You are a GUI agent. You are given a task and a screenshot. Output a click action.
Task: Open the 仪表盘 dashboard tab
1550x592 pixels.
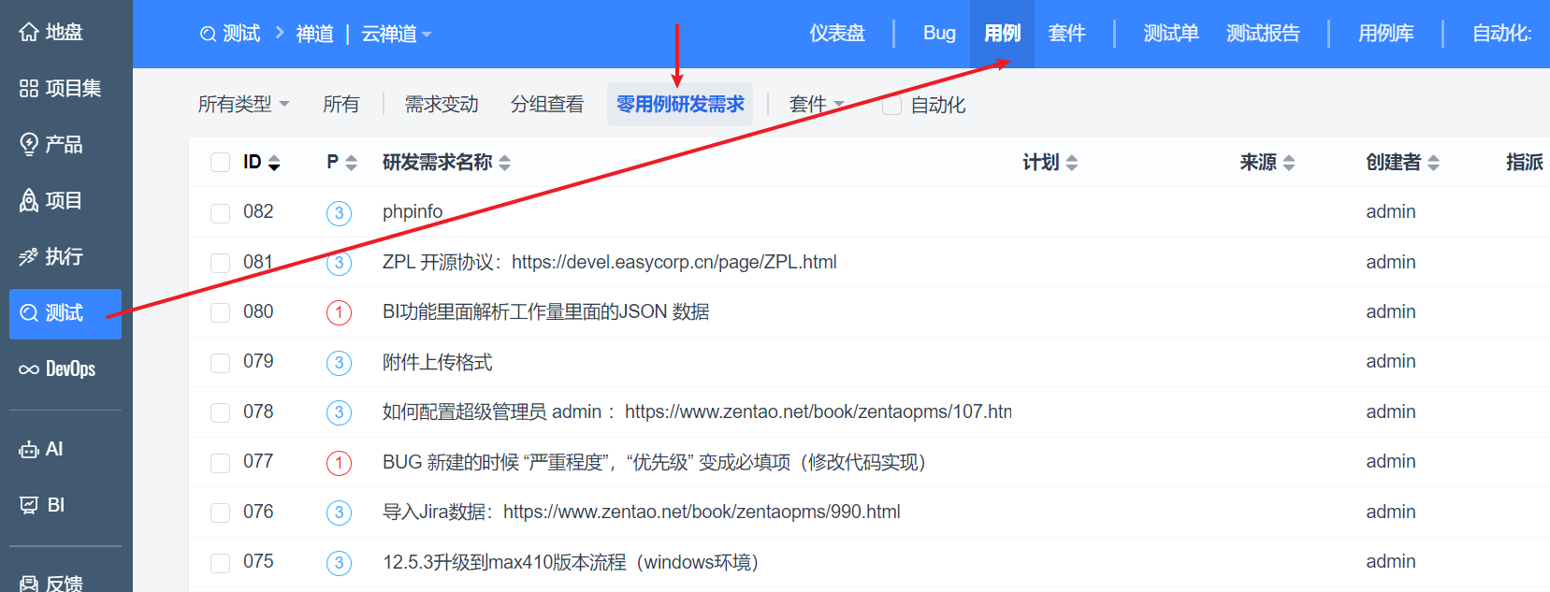837,34
